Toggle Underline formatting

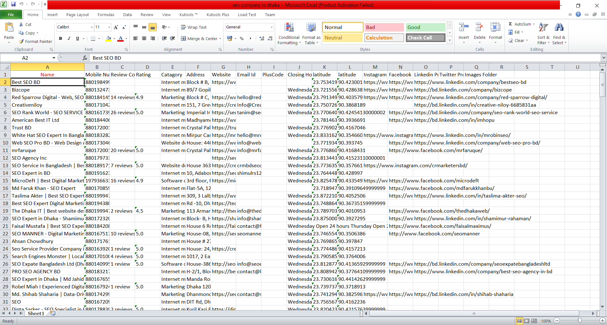pos(77,38)
